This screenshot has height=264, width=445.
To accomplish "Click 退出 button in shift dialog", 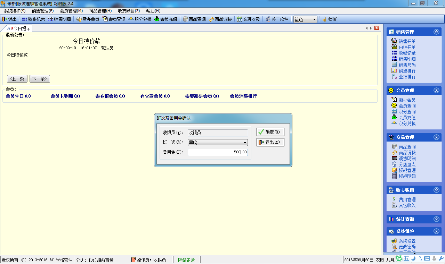I will (270, 142).
